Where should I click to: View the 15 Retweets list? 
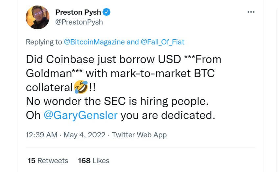click(48, 161)
